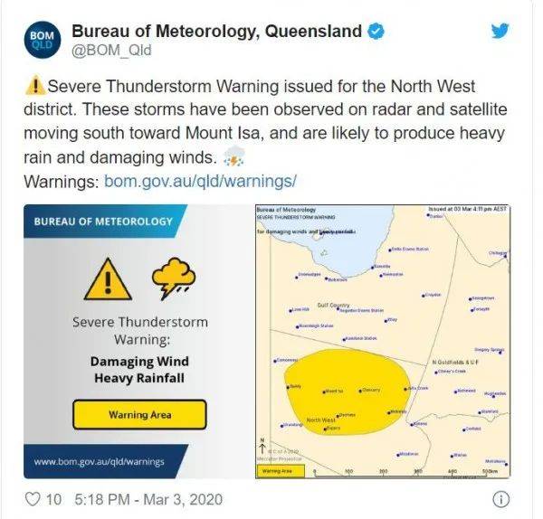Click the www.bom.gov.au/qld/warnings footer banner
543x519 pixels.
(x=106, y=461)
